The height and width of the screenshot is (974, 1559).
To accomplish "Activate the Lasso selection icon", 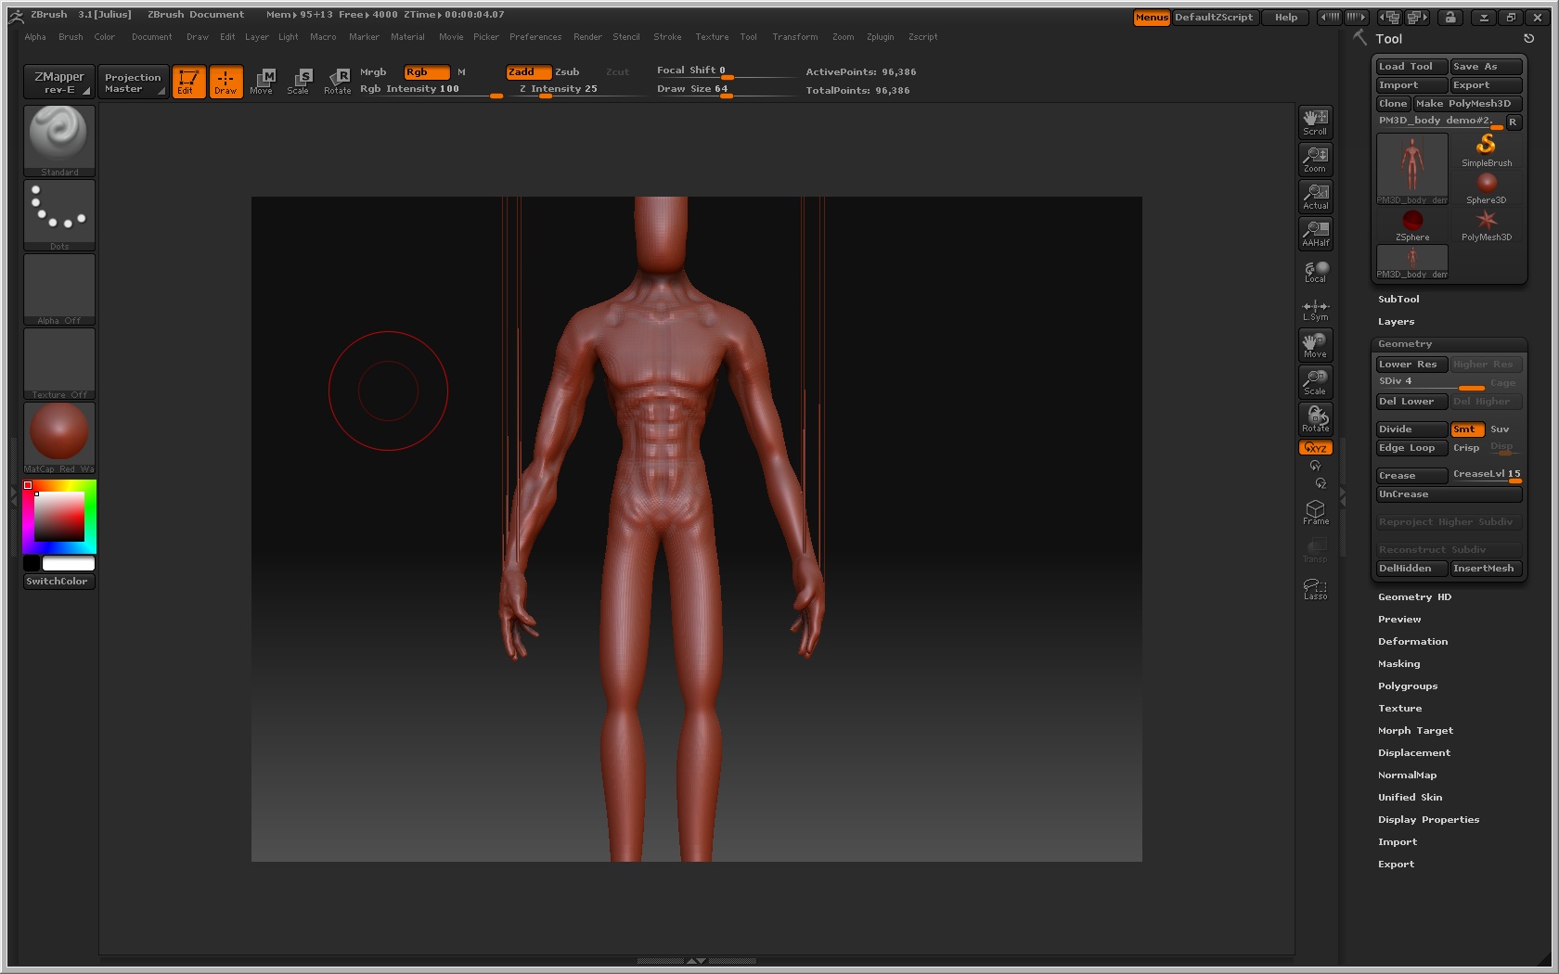I will click(x=1315, y=588).
